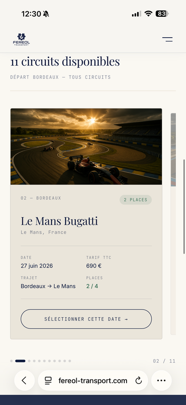Tap the silent mode bell icon
Image resolution: width=186 pixels, height=405 pixels.
[46, 14]
